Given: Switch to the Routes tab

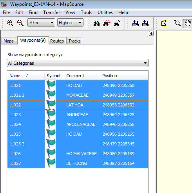Looking at the screenshot, I should tap(57, 41).
